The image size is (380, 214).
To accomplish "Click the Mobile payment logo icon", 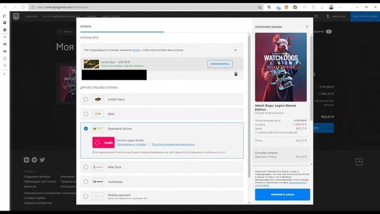I will click(x=98, y=196).
